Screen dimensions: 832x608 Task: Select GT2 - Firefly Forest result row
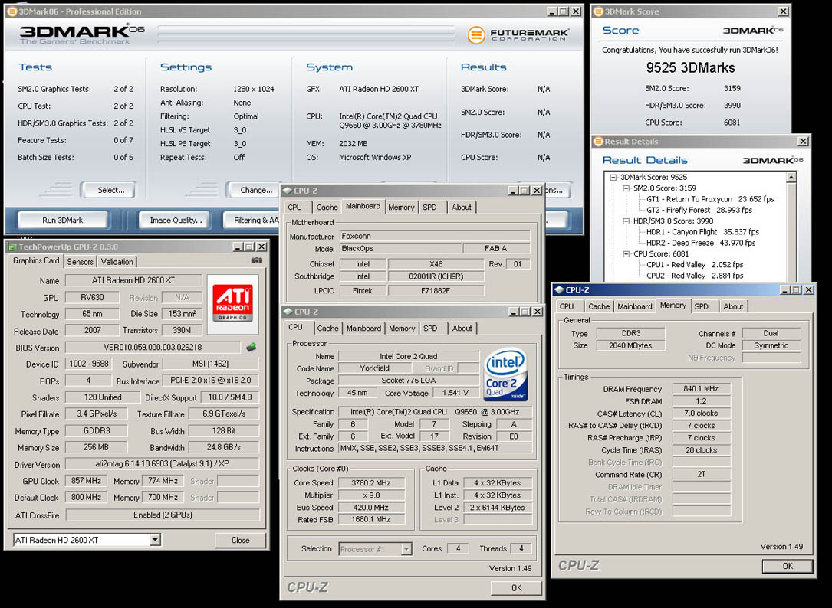point(699,210)
